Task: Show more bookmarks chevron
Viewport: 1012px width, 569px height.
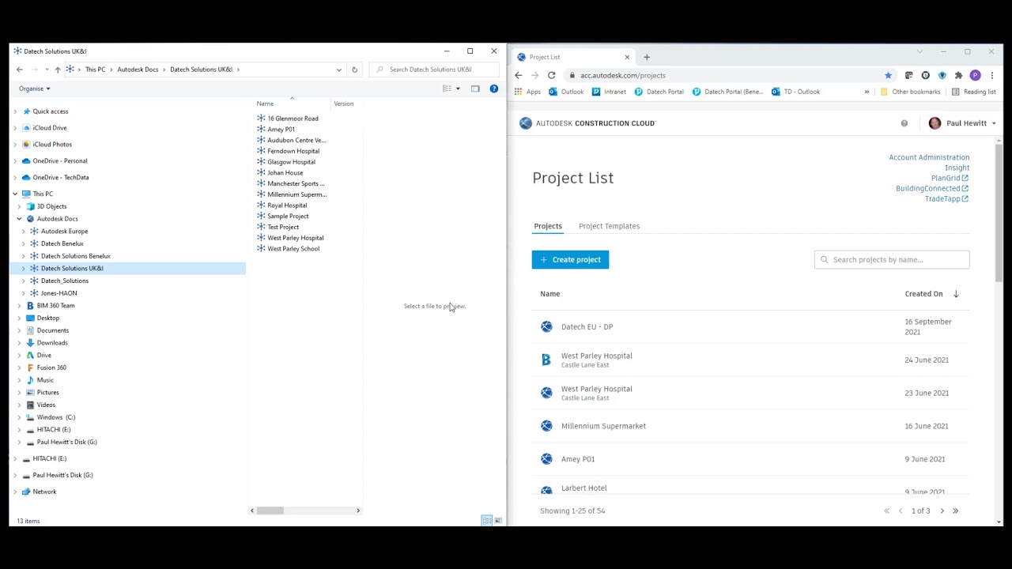Action: (867, 92)
